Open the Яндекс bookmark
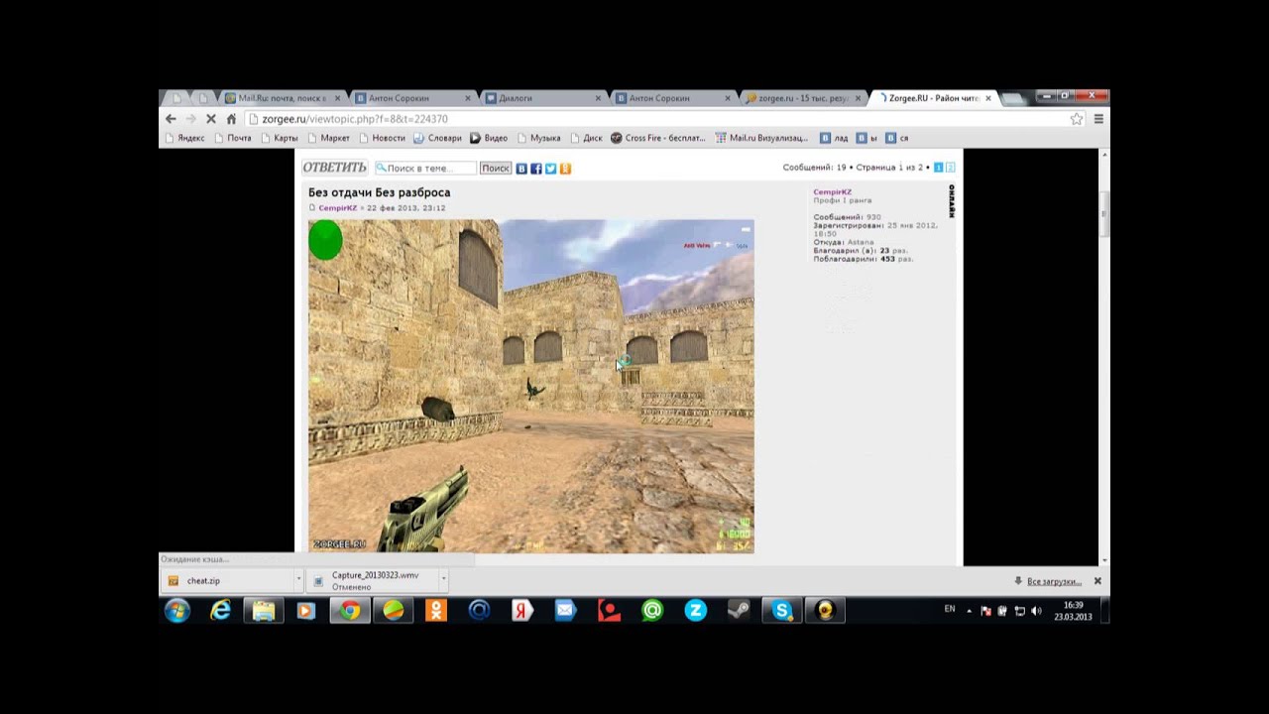This screenshot has width=1269, height=714. click(x=184, y=138)
